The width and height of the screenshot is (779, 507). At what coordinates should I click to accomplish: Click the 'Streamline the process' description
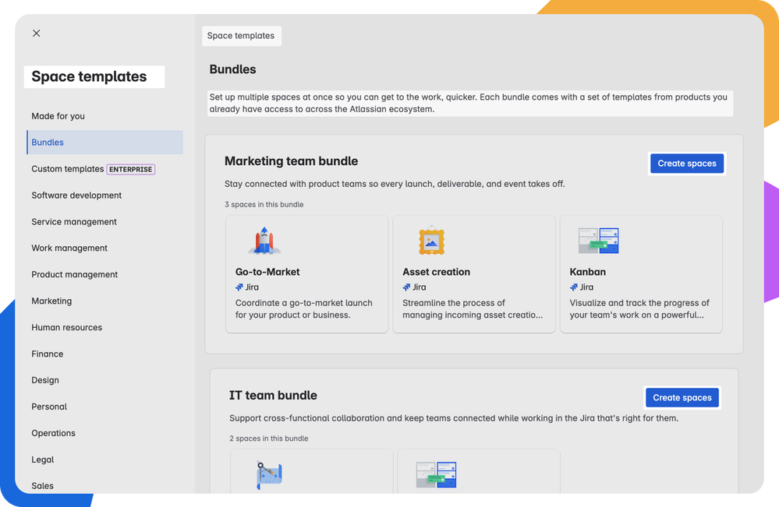pos(473,308)
